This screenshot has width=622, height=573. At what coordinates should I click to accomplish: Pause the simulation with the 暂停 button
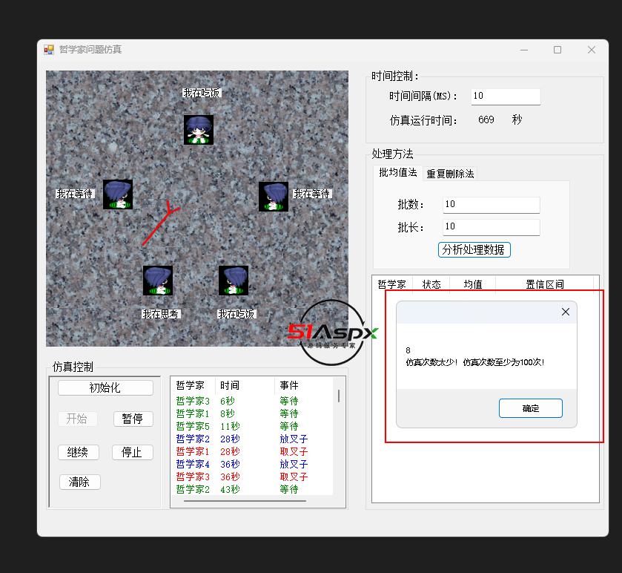(133, 419)
